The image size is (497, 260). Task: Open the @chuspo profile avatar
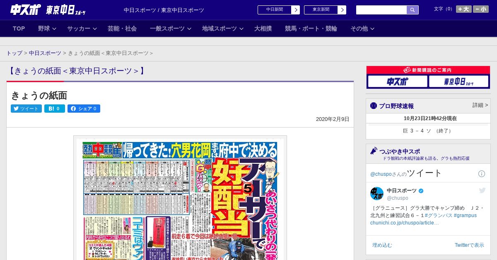377,194
